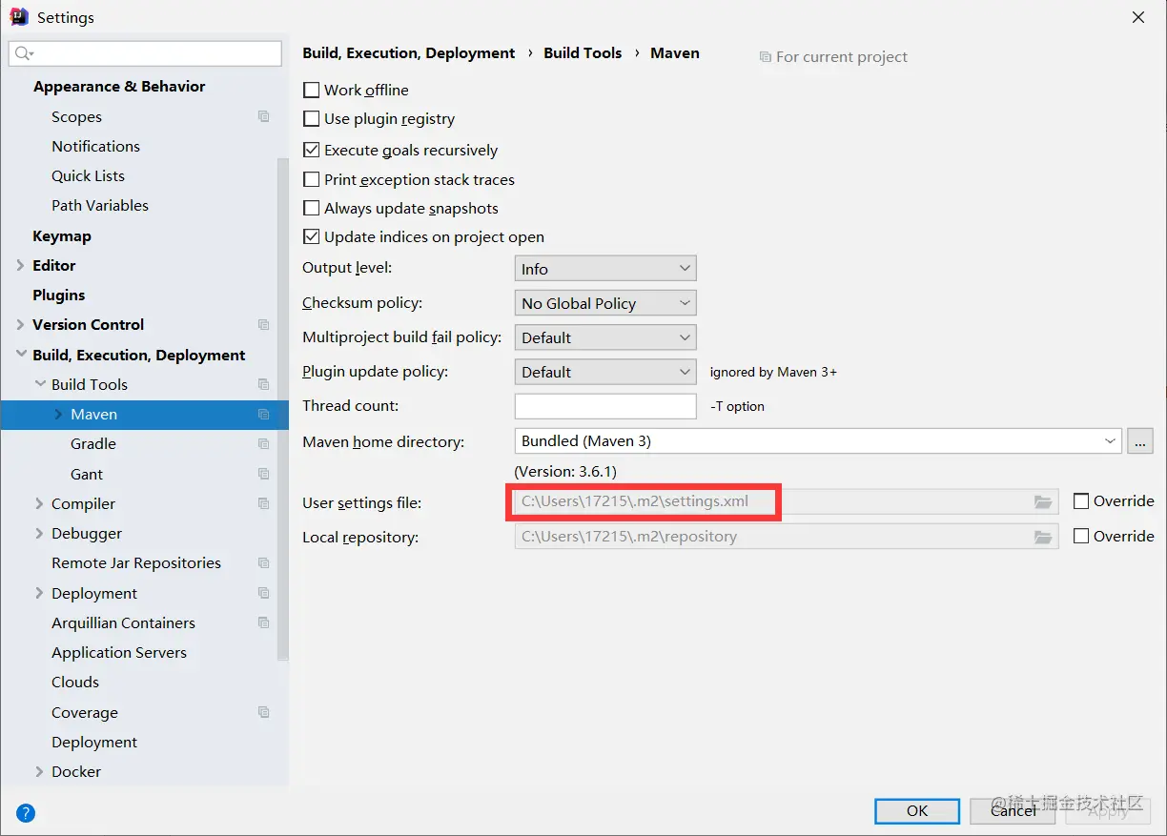Check Always update snapshots
1167x836 pixels.
(311, 208)
